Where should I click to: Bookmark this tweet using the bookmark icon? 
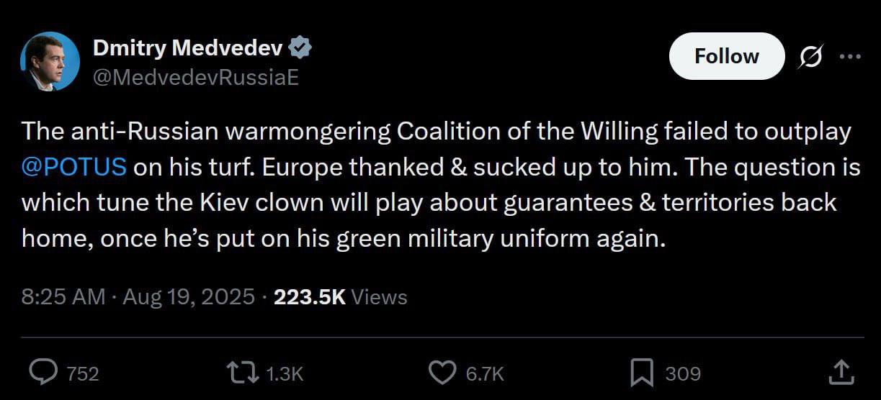click(642, 372)
